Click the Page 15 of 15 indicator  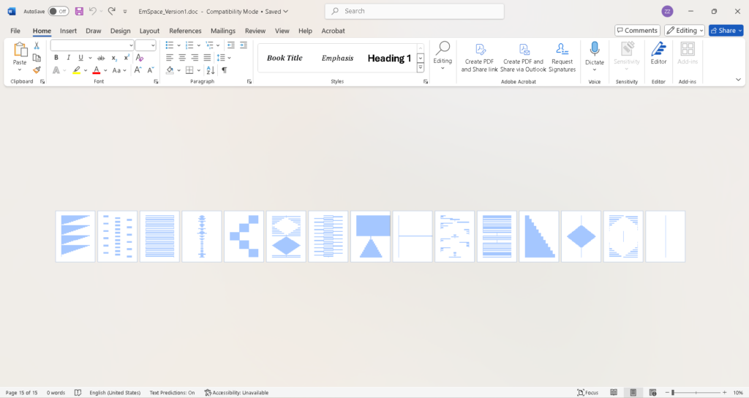[21, 393]
